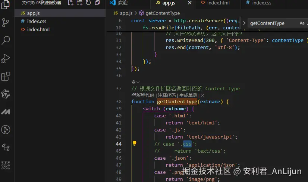Click 'res.end' on line 32
This screenshot has width=308, height=182.
tap(176, 48)
